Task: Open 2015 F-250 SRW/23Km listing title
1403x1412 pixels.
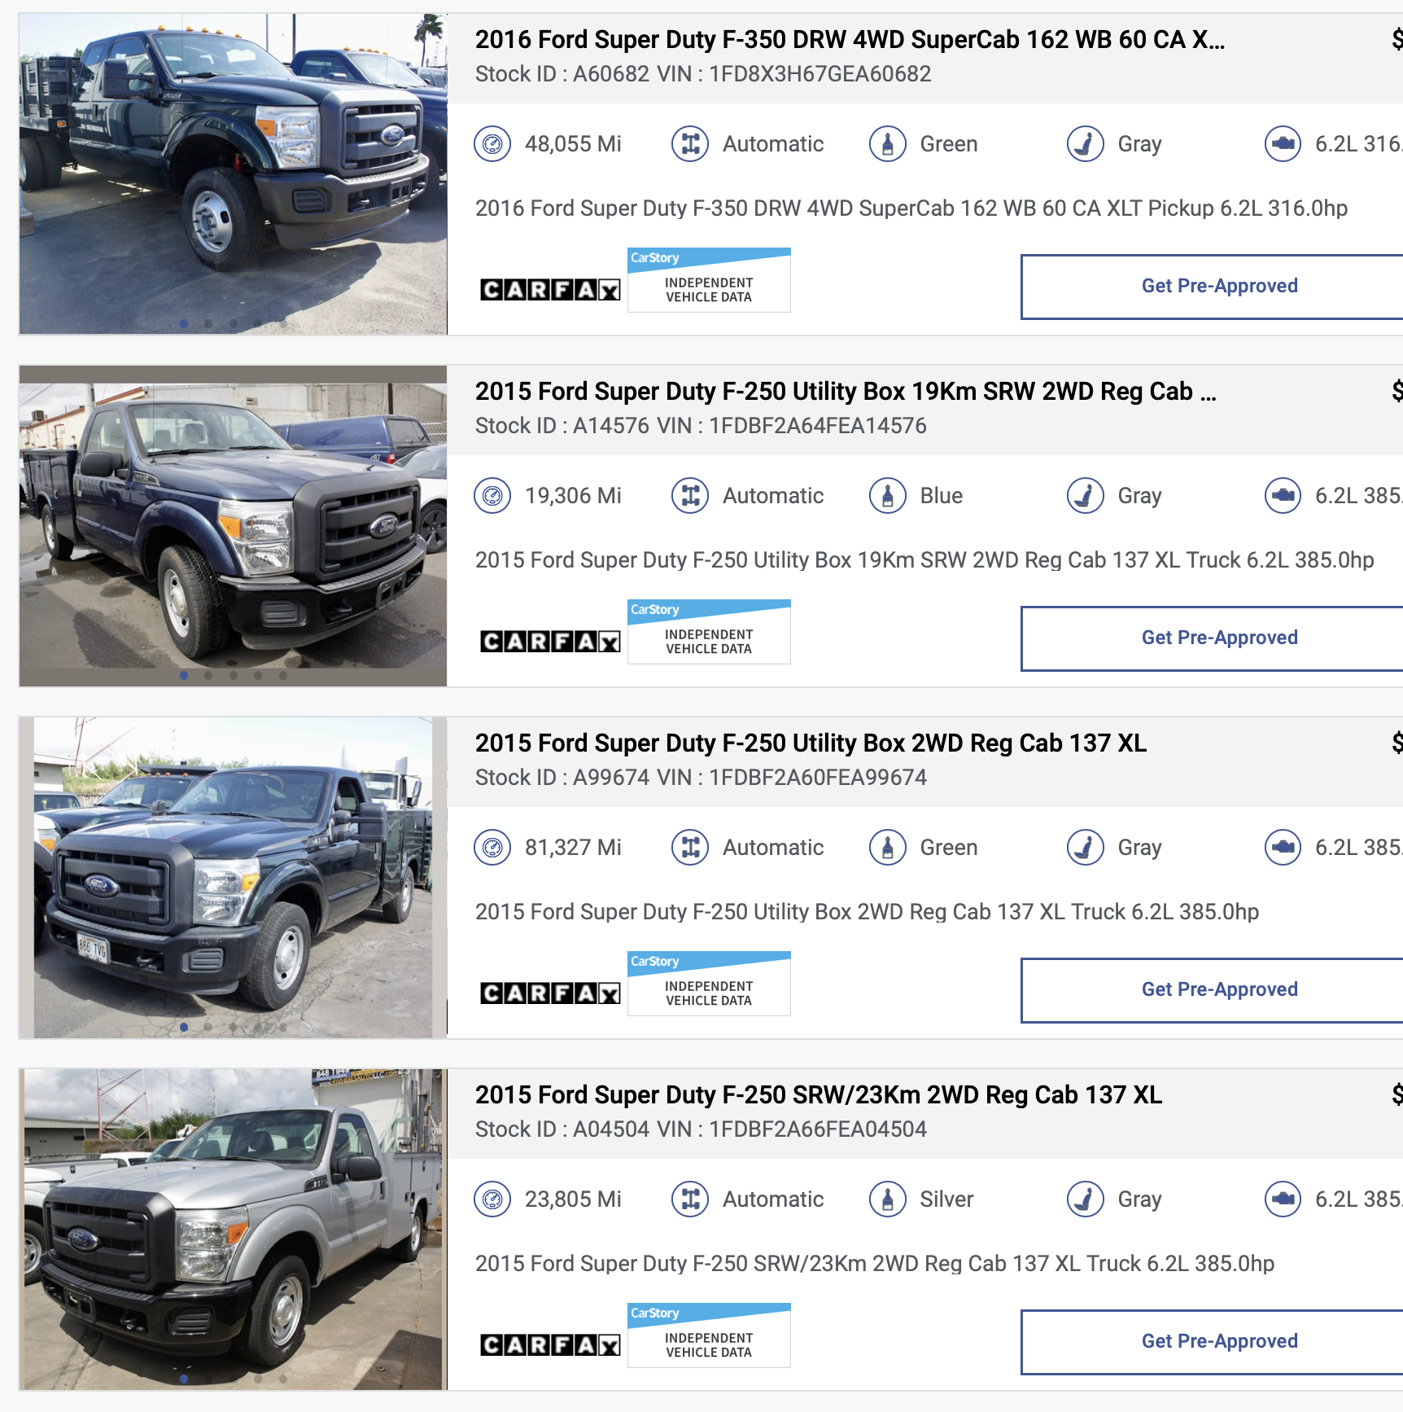Action: click(x=819, y=1094)
